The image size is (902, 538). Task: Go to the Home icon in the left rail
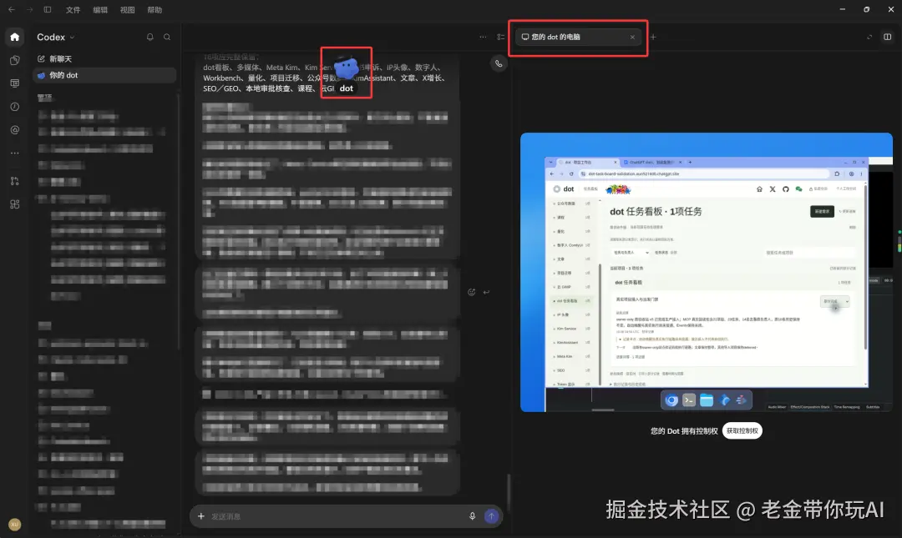point(14,37)
